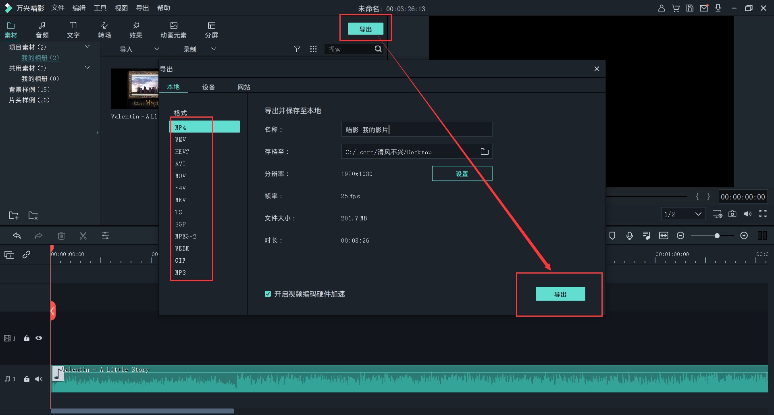774x415 pixels.
Task: Click the add track icon
Action: (9, 255)
